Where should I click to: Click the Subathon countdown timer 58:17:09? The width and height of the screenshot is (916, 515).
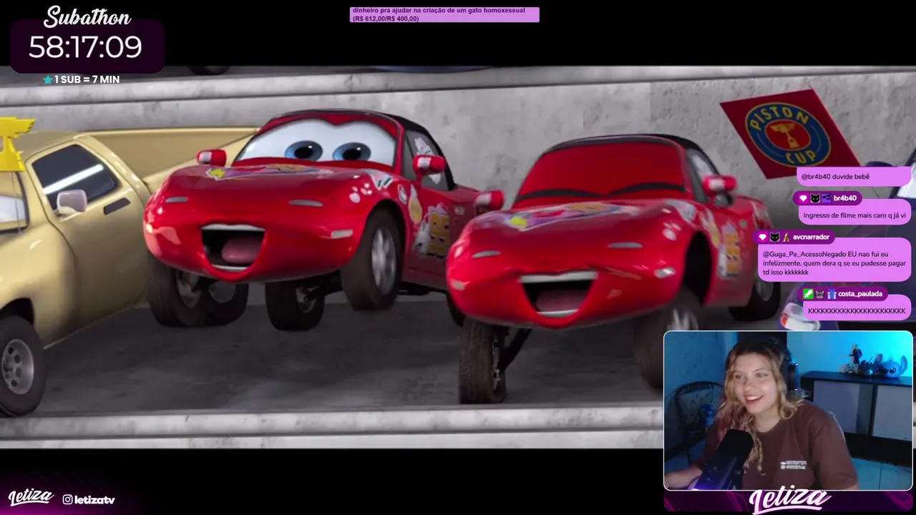(x=85, y=47)
